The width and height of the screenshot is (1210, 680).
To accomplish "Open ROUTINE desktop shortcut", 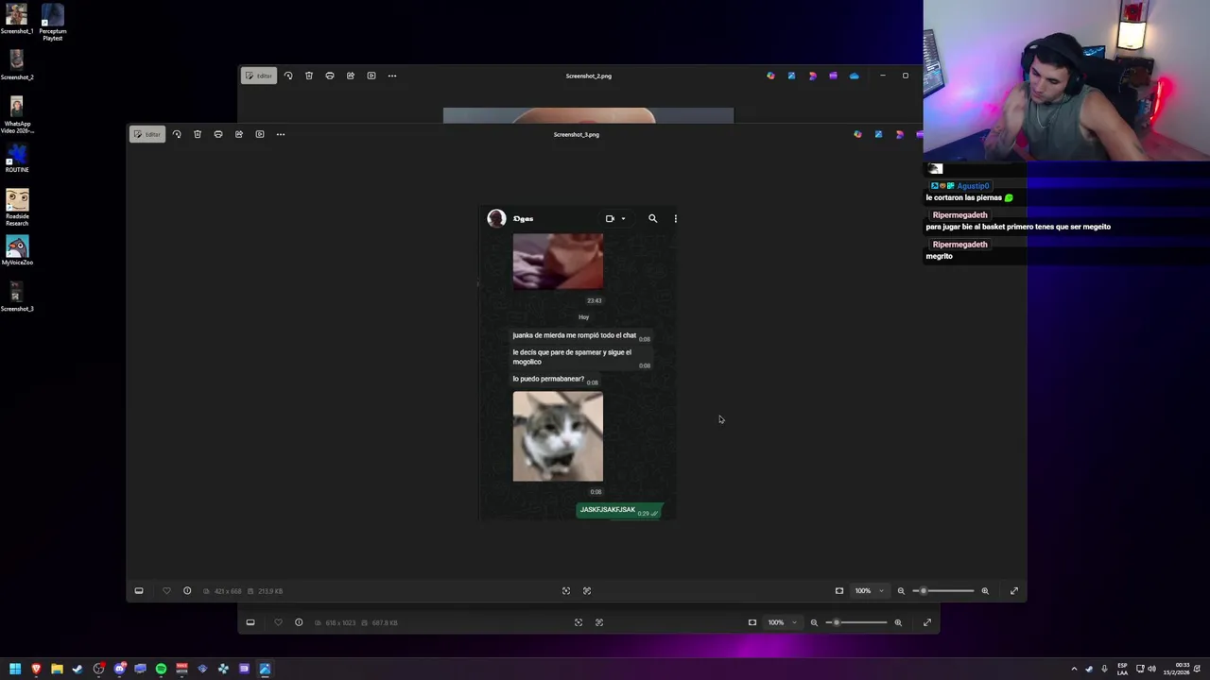I will click(x=17, y=158).
